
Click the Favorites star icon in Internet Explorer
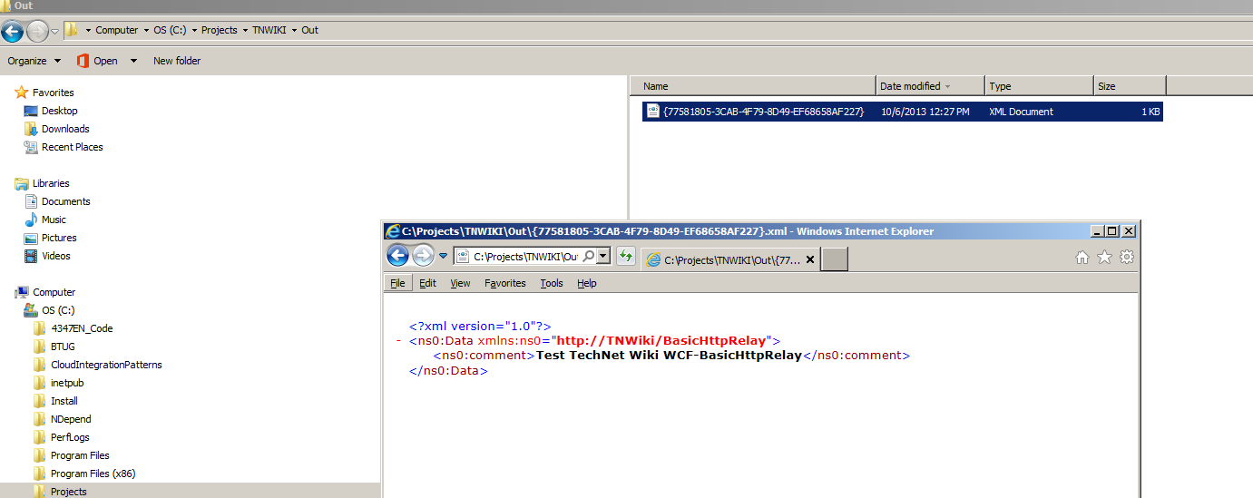coord(1104,258)
